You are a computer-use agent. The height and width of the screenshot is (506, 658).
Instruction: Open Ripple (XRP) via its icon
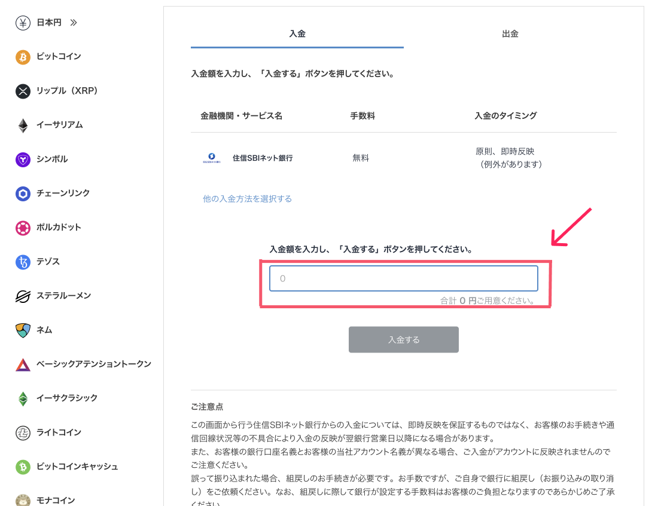click(x=23, y=91)
